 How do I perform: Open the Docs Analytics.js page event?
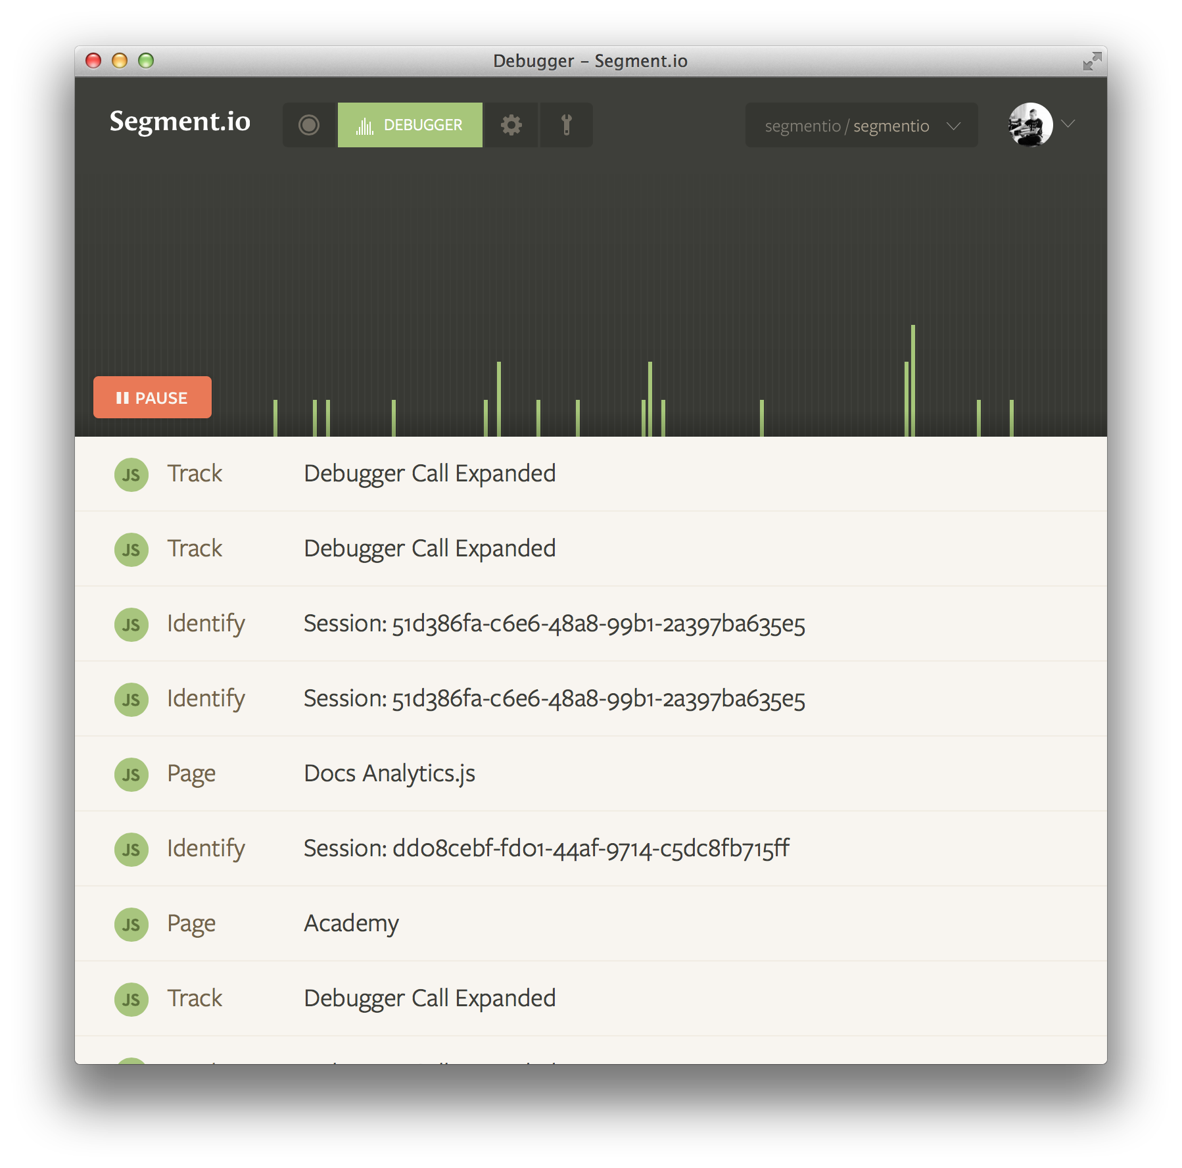coord(591,773)
